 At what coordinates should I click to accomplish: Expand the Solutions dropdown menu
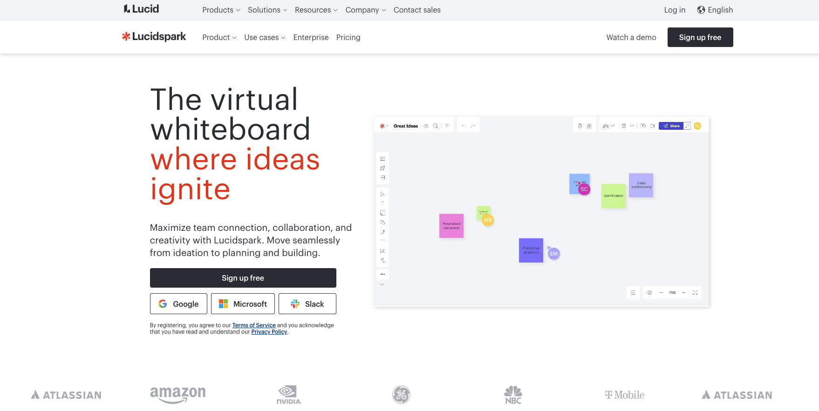267,10
